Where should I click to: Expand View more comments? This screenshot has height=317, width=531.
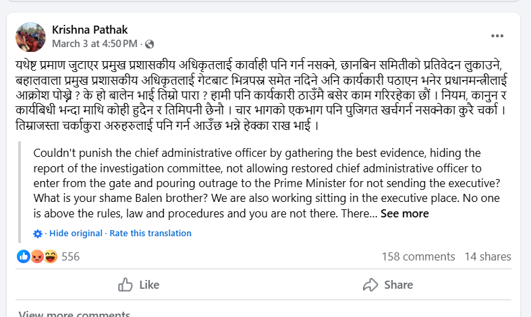65,313
